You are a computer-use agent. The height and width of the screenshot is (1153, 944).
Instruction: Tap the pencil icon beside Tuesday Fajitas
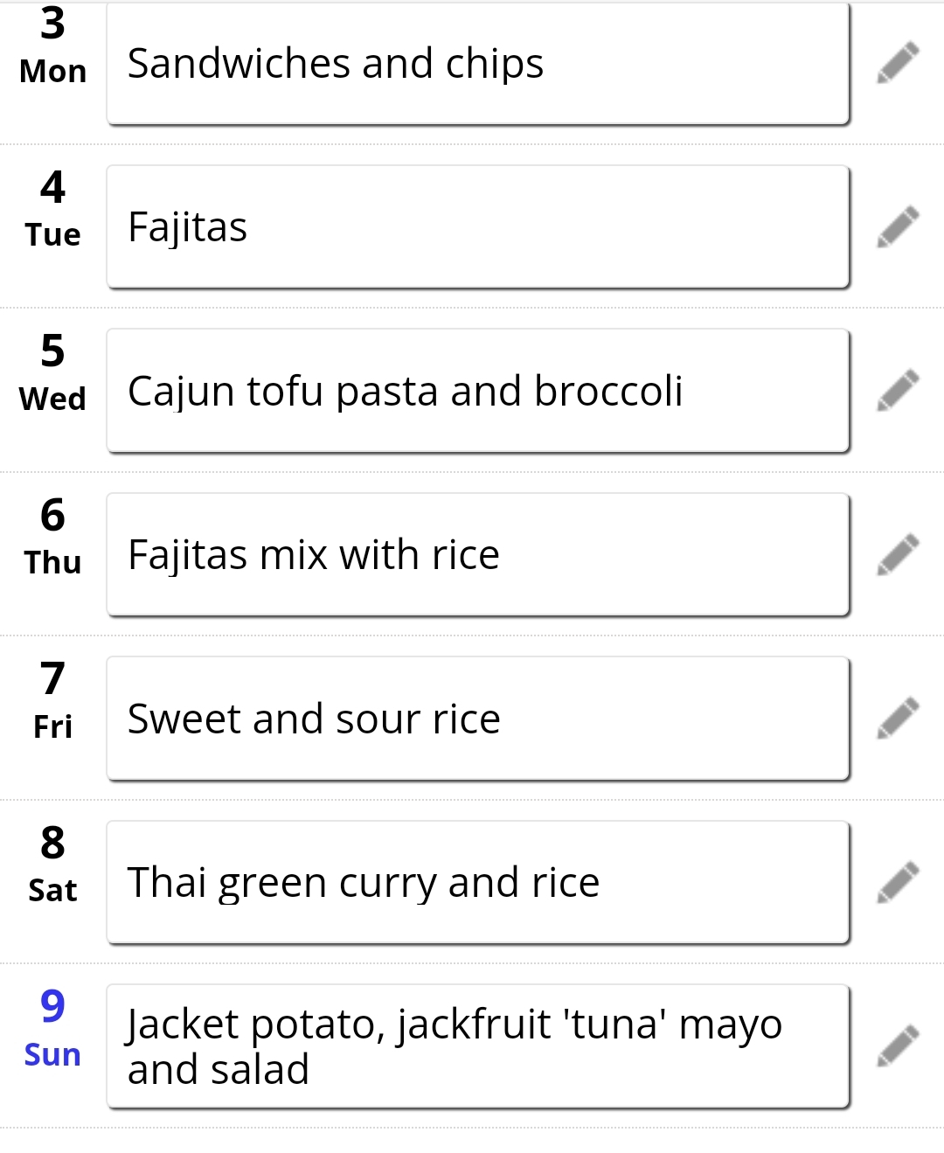pyautogui.click(x=898, y=227)
